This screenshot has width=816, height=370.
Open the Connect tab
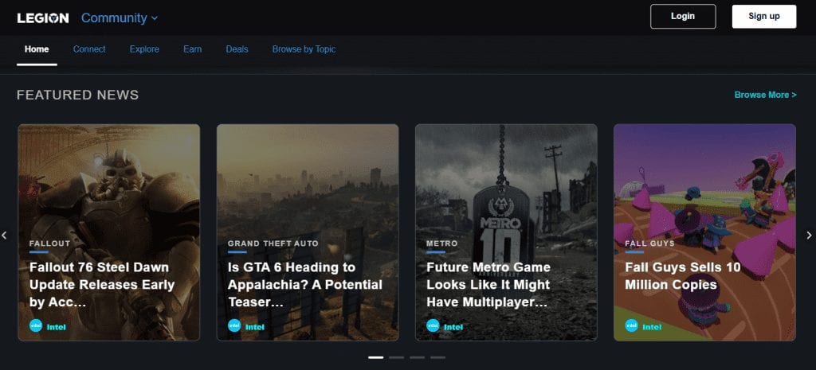[x=89, y=49]
